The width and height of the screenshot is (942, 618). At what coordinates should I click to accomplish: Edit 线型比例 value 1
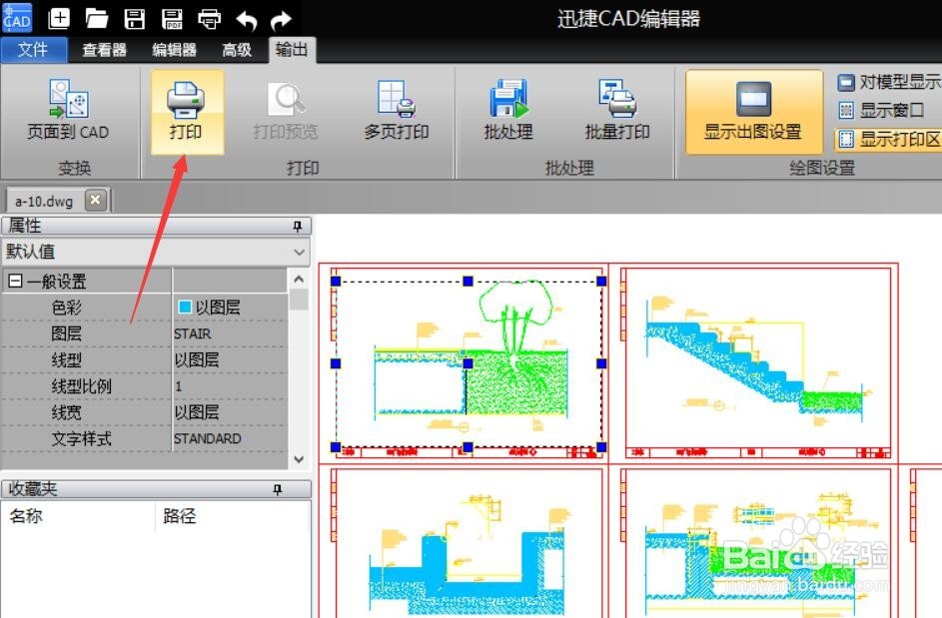pyautogui.click(x=230, y=386)
